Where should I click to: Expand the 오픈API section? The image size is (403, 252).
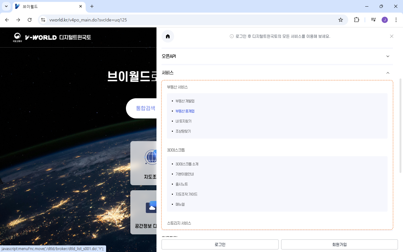(x=277, y=56)
